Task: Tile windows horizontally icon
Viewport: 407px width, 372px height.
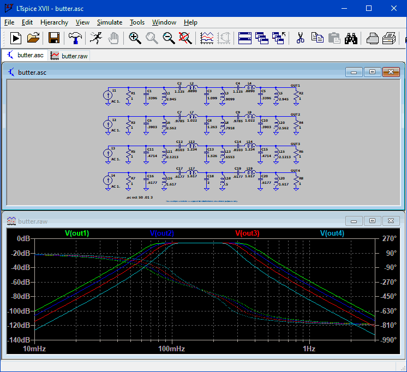Action: click(245, 38)
